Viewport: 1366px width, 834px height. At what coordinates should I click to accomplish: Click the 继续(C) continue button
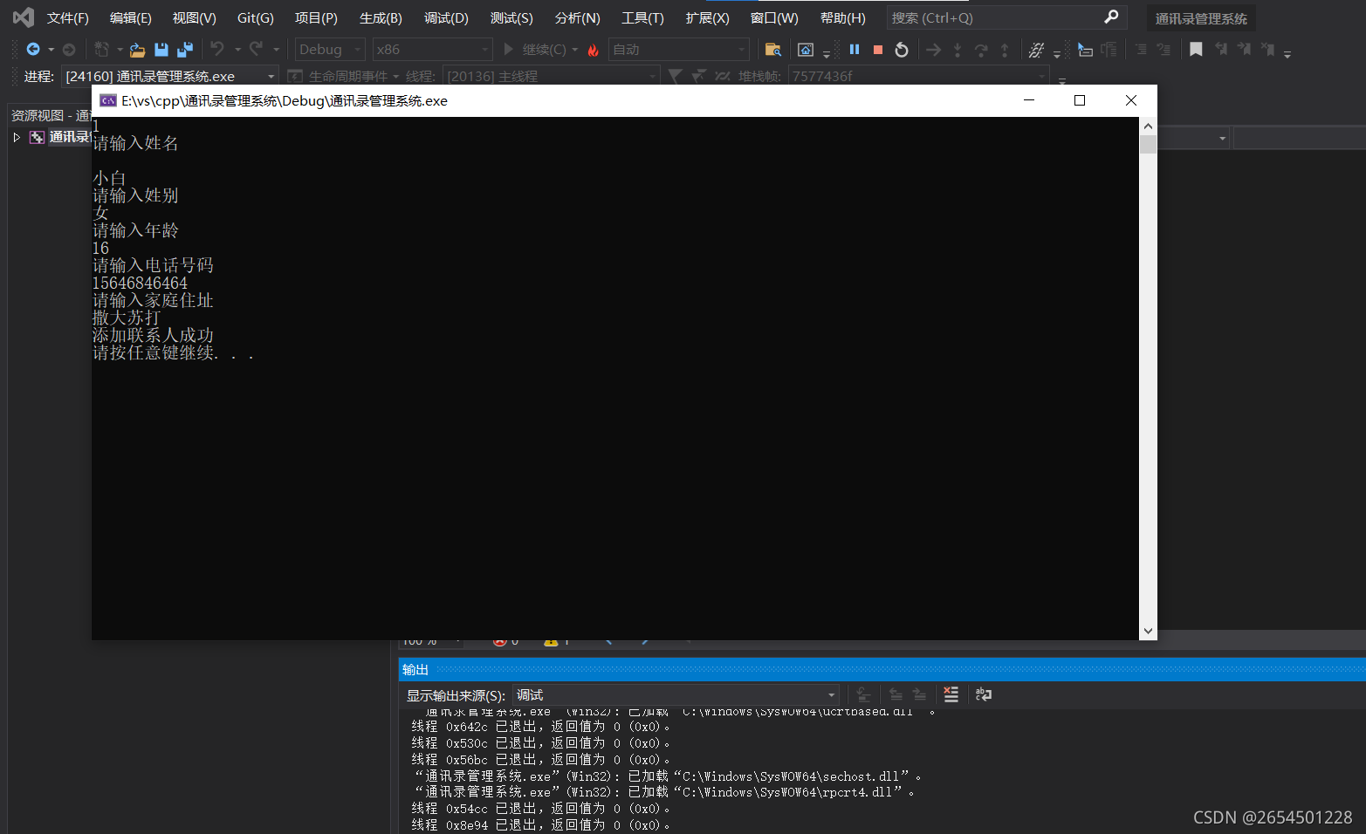point(534,50)
